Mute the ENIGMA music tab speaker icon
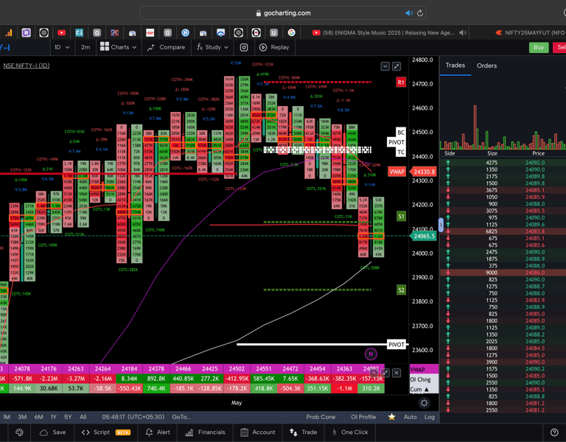Image resolution: width=566 pixels, height=442 pixels. (x=462, y=33)
